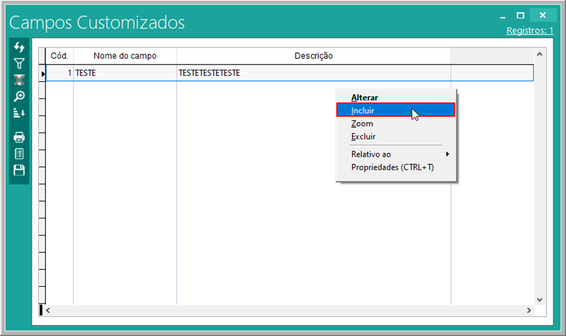
Task: Open the funnel filter tool
Action: click(19, 64)
